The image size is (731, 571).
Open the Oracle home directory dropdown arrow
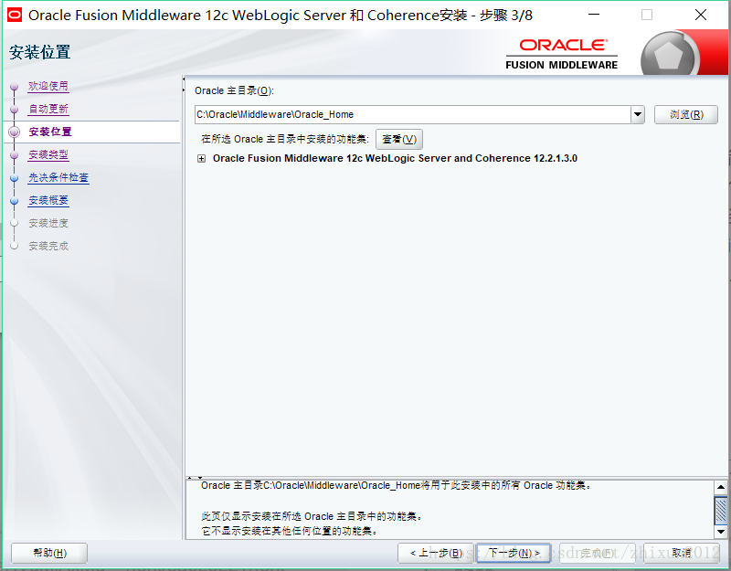tap(638, 114)
